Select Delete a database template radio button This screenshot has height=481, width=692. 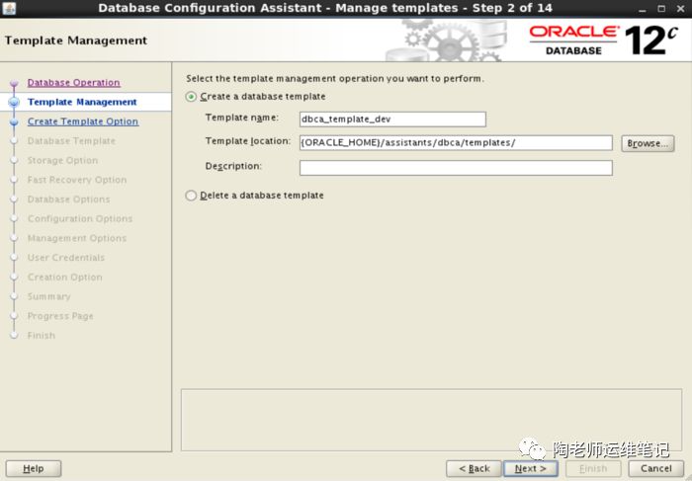pos(191,196)
